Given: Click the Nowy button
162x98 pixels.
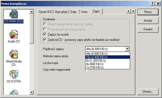Looking at the screenshot, I should coord(148,12).
